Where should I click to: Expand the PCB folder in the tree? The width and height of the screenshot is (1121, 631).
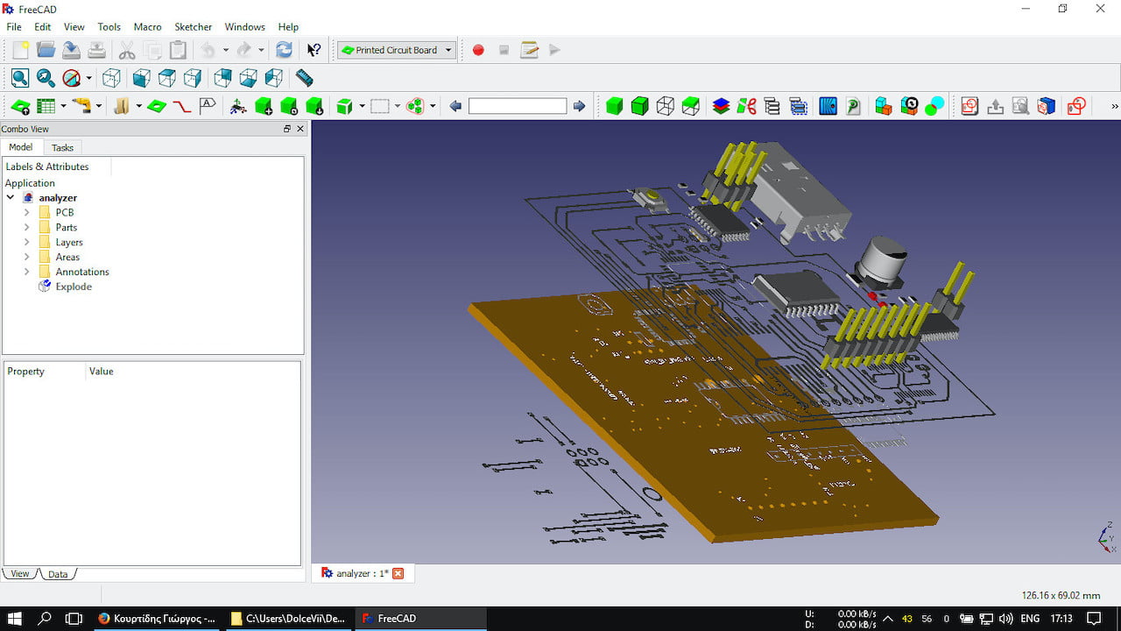point(27,212)
